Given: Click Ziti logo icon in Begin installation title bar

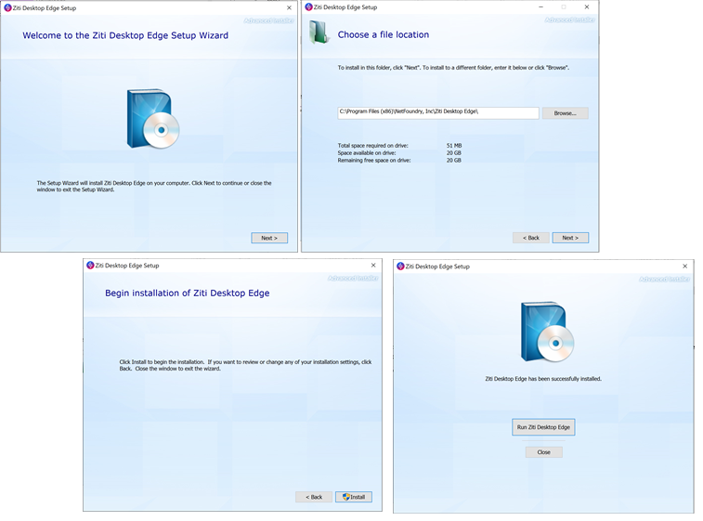Looking at the screenshot, I should 90,265.
